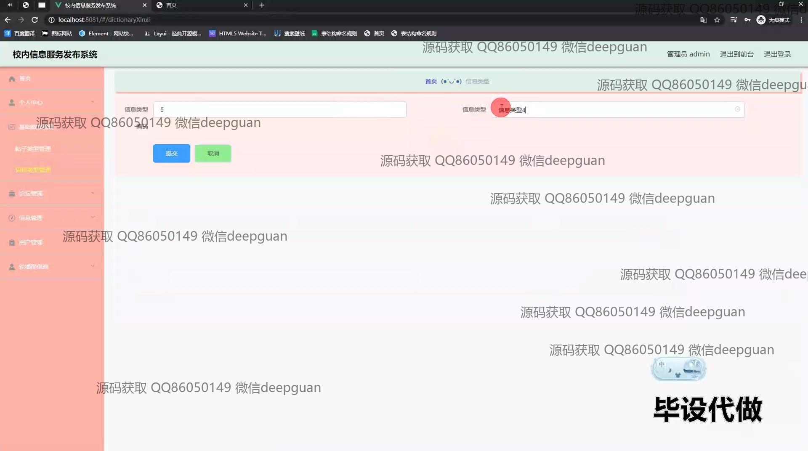Select 用户管理 in the sidebar
This screenshot has width=808, height=451.
pos(31,242)
